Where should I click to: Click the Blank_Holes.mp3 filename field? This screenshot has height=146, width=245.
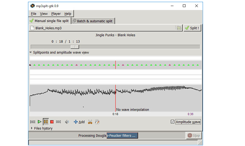point(101,28)
